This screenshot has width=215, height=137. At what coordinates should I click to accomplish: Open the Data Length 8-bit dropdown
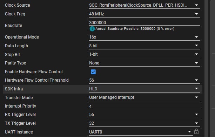[x=145, y=46]
